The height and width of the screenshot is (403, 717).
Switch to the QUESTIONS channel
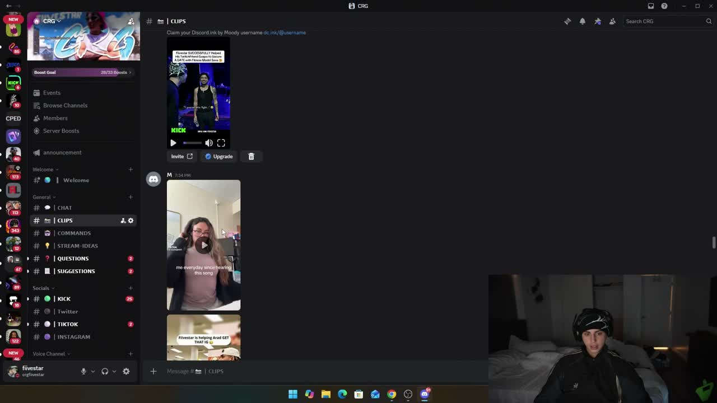point(83,259)
